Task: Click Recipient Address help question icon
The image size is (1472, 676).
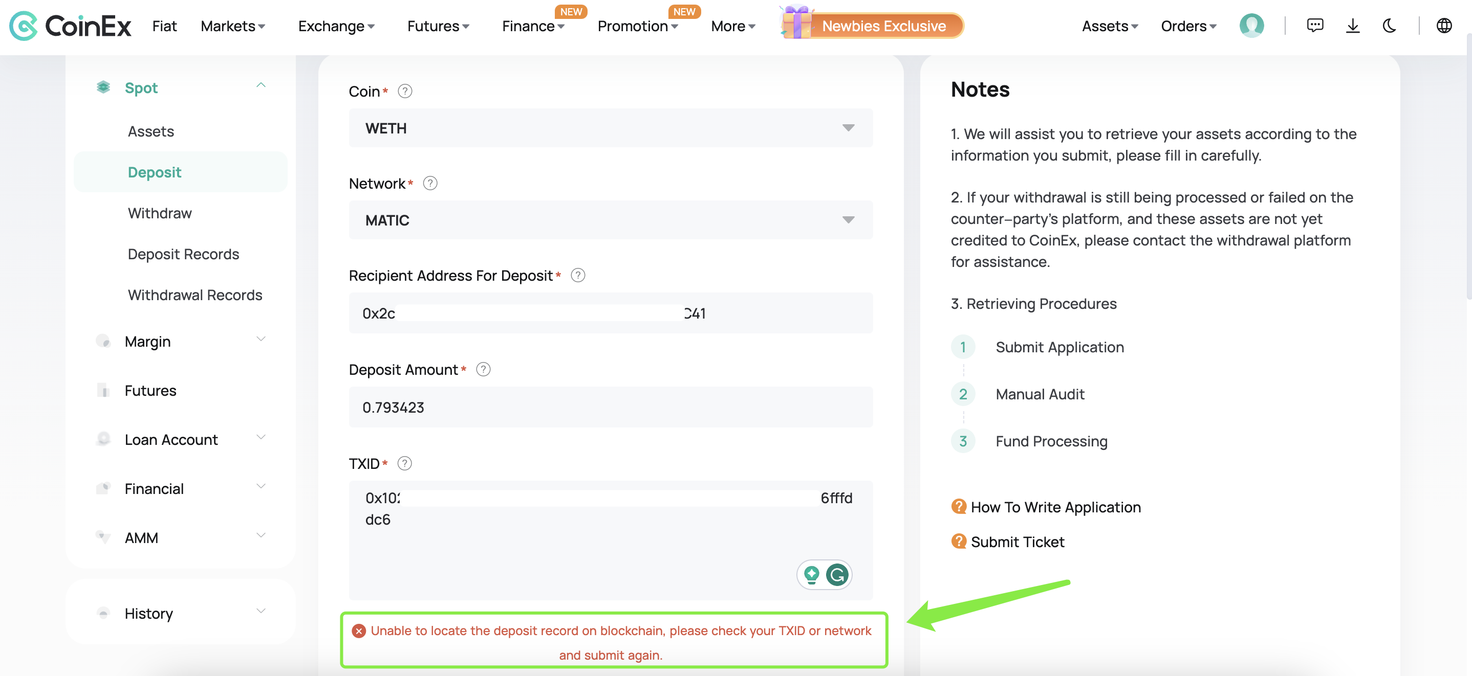Action: [x=578, y=275]
